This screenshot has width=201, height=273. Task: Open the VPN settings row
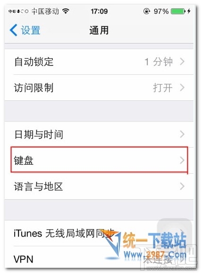coord(99,258)
